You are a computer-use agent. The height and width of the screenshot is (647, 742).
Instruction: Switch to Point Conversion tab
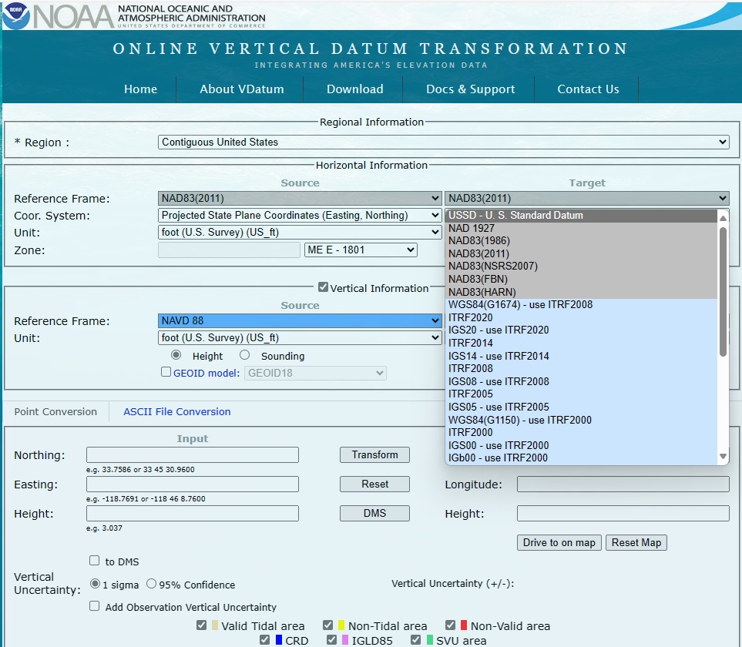55,411
